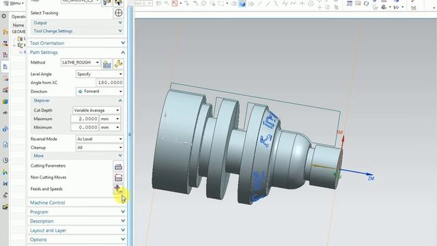Open the Cleanup dropdown set to All
Image resolution: width=437 pixels, height=246 pixels.
coord(100,148)
